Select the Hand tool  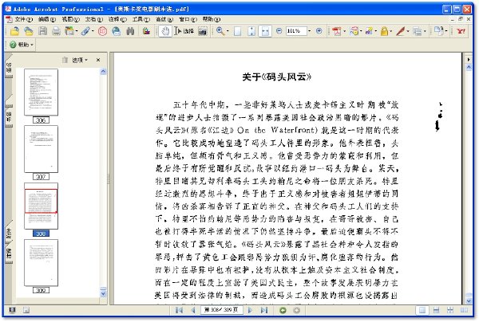click(165, 31)
